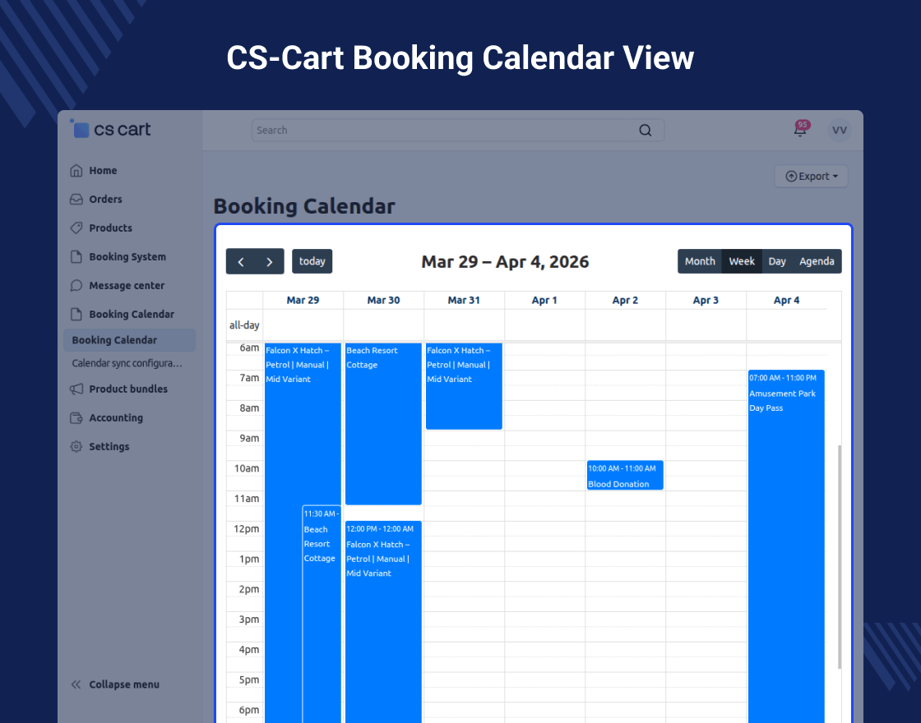
Task: Click the Accounting wallet icon
Action: tap(76, 418)
